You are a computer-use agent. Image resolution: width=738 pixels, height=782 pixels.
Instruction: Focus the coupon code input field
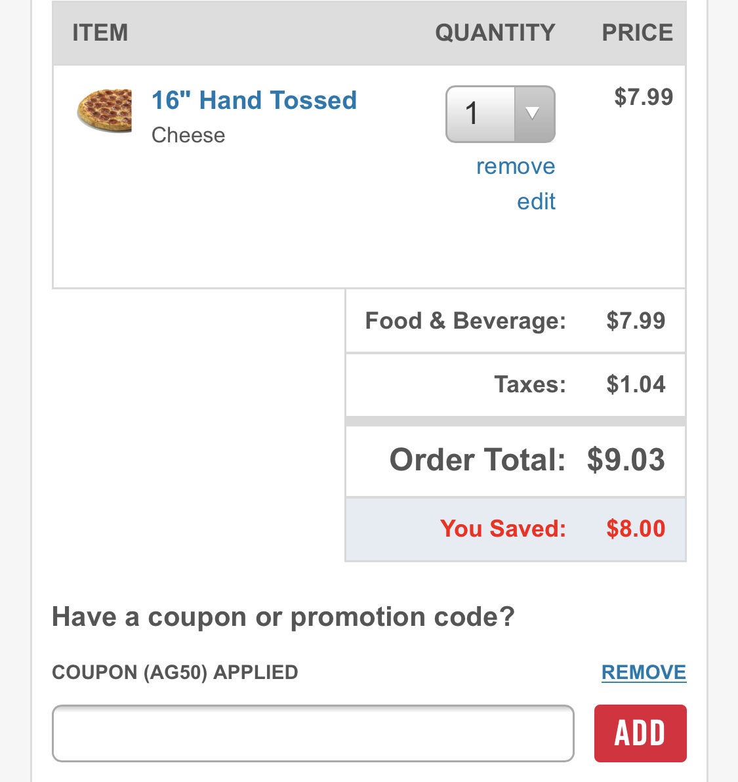click(313, 733)
